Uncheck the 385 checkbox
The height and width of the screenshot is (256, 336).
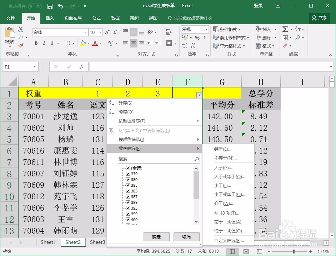point(128,191)
